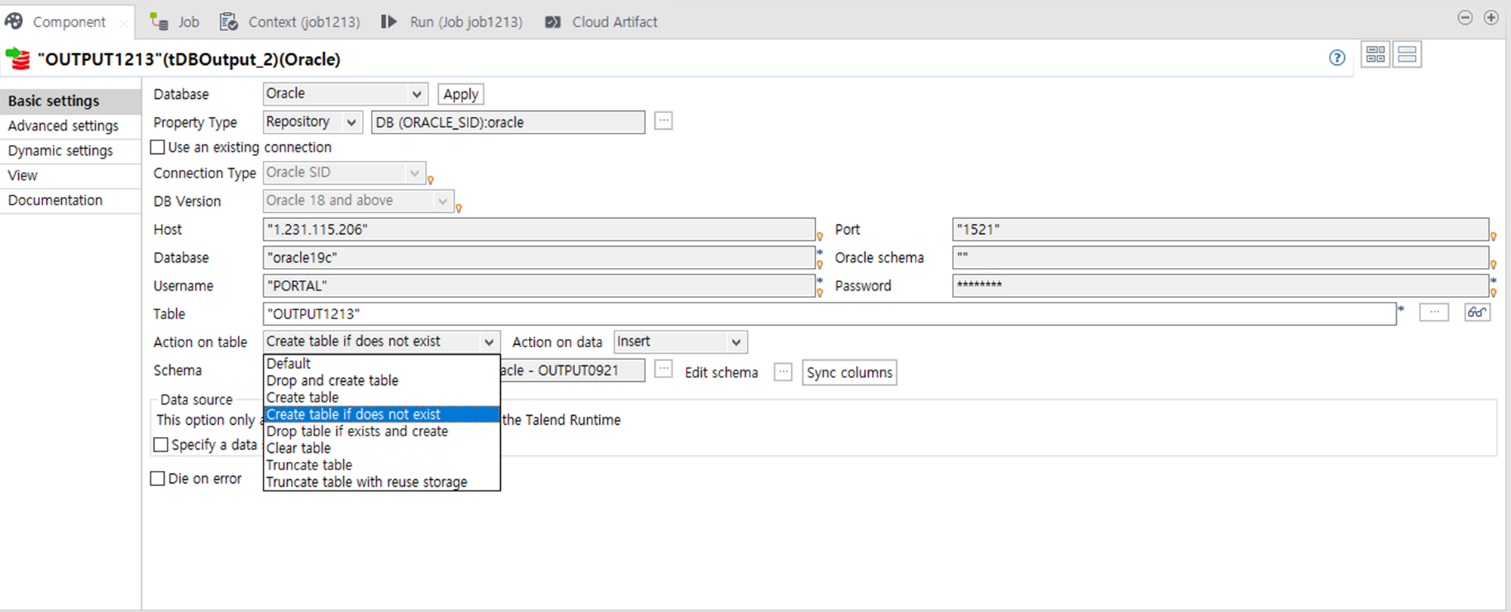1511x612 pixels.
Task: Open the Property Type Repository dropdown
Action: pos(312,121)
